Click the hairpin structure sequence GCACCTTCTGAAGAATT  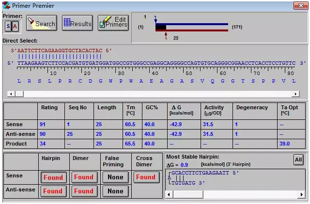(x=200, y=173)
